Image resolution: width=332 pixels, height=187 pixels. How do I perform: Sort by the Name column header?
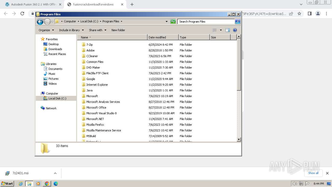pyautogui.click(x=112, y=37)
